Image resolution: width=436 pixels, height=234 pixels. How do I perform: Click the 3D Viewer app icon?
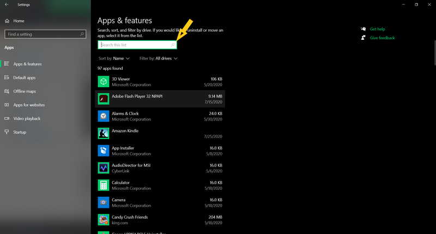[104, 82]
